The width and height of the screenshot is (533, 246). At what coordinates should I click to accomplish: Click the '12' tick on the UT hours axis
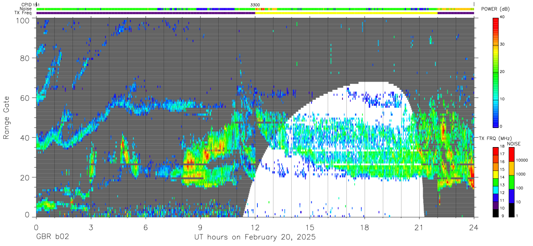[x=255, y=227]
